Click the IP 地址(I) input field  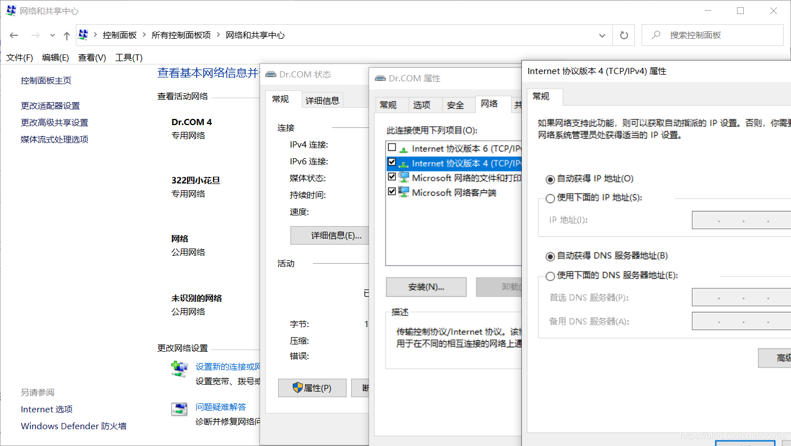tap(741, 220)
